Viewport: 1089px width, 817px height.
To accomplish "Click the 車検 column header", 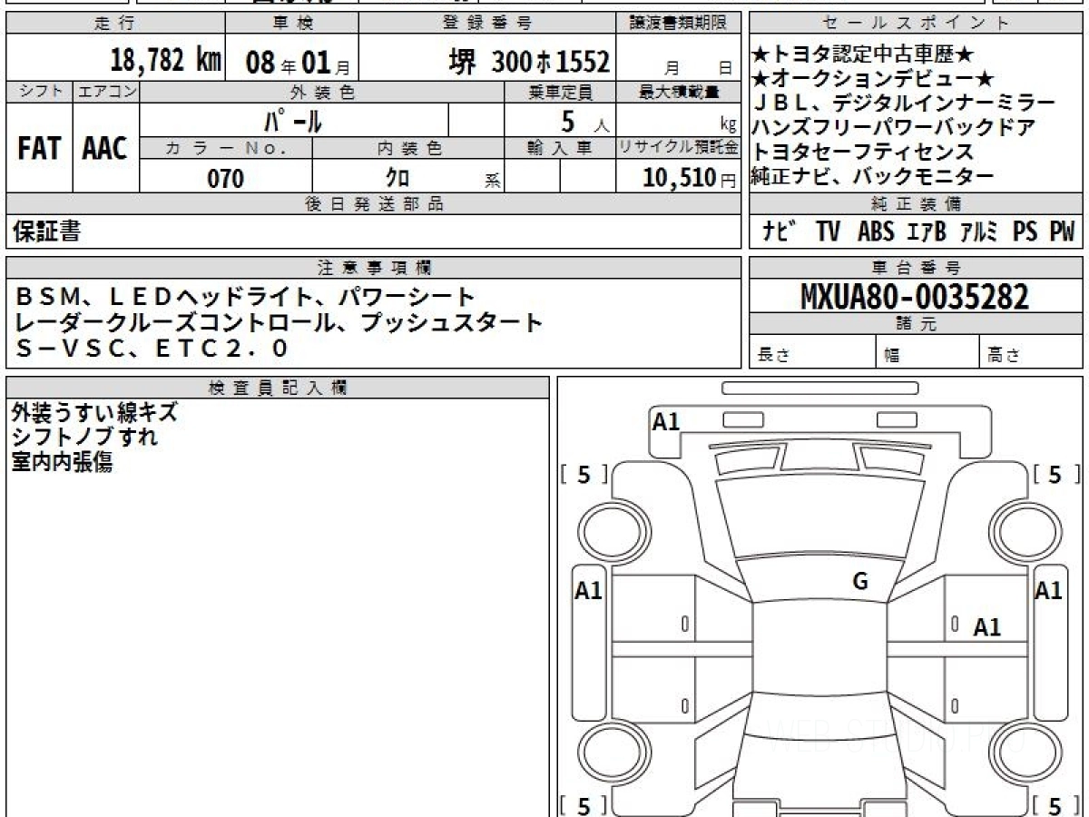I will click(x=292, y=24).
